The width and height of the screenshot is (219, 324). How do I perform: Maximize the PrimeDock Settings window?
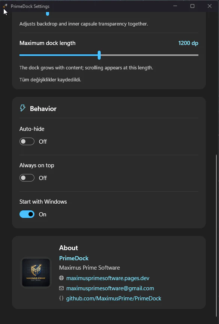[x=192, y=6]
